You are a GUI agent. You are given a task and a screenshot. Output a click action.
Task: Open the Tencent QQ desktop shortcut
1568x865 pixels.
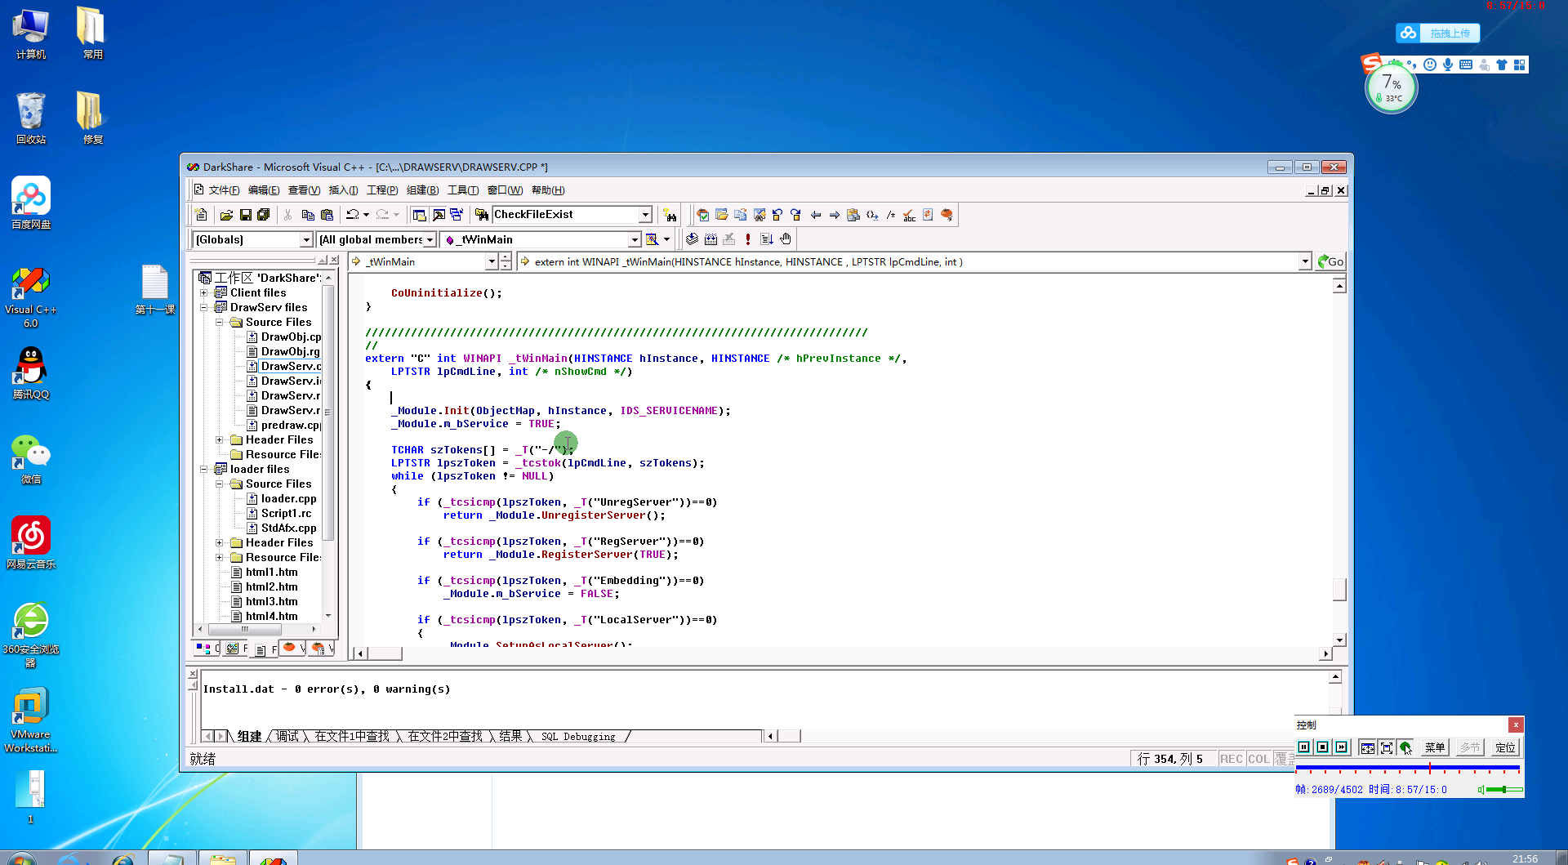click(31, 372)
